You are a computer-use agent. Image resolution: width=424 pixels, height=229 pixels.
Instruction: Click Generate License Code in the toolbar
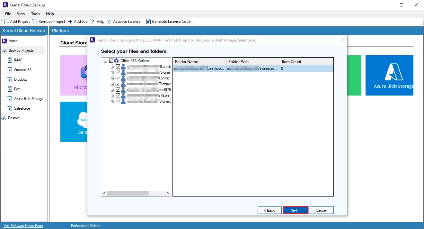tap(170, 22)
